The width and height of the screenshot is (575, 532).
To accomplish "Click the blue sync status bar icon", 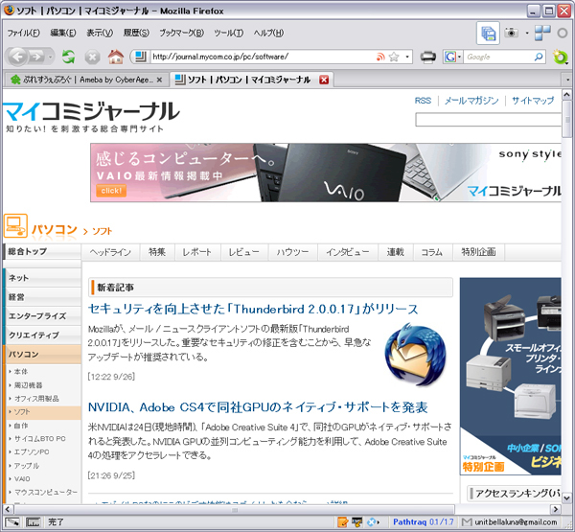I will click(372, 521).
